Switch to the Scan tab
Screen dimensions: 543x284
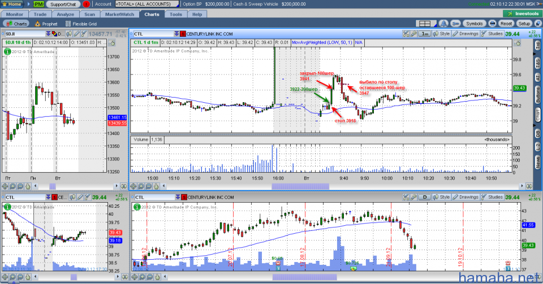click(x=90, y=14)
